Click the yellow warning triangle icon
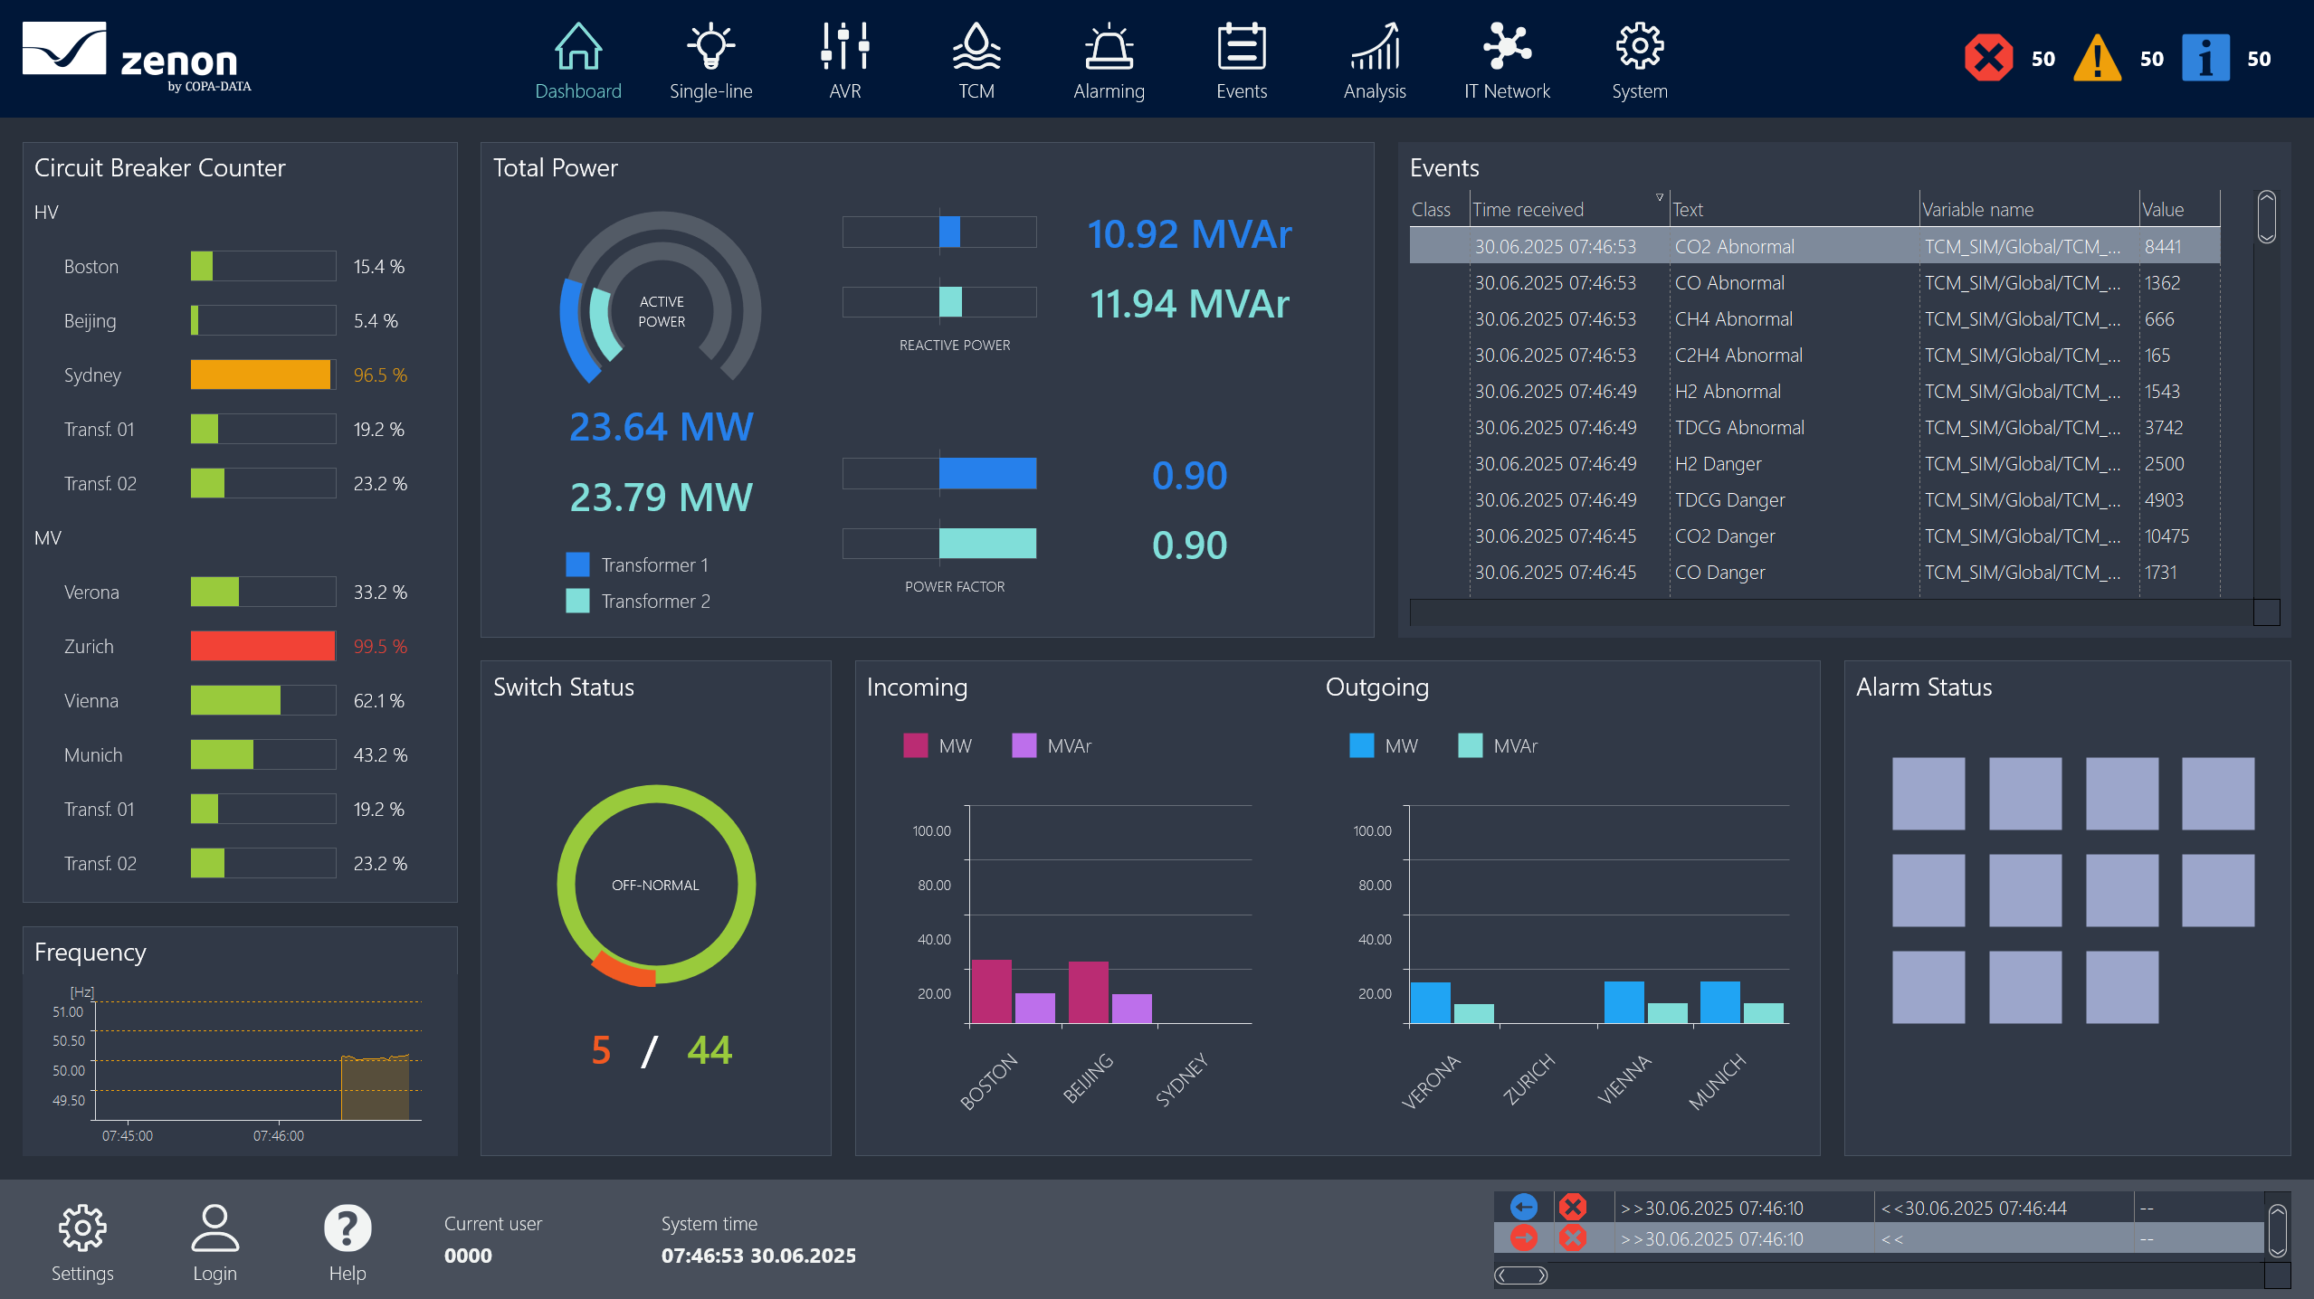Image resolution: width=2314 pixels, height=1299 pixels. click(x=2100, y=57)
